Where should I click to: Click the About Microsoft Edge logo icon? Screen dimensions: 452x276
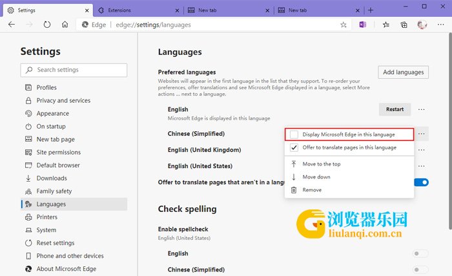point(28,269)
